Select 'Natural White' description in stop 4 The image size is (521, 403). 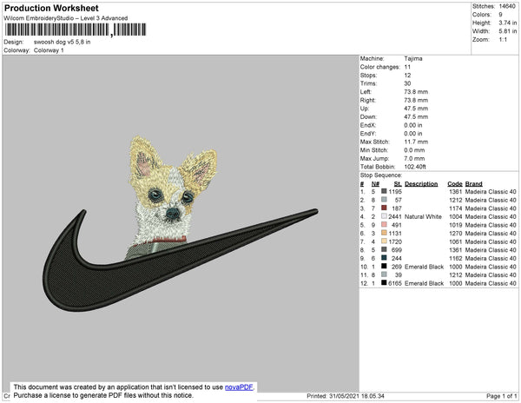[x=423, y=216]
